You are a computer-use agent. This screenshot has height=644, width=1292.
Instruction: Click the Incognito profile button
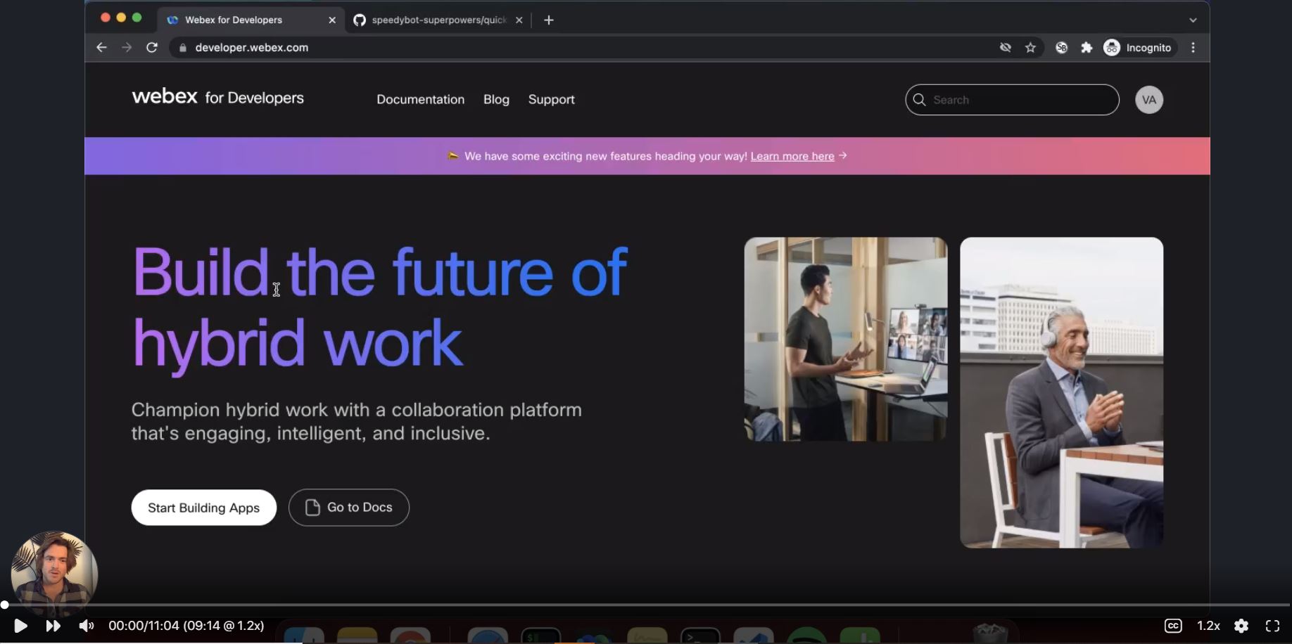(1139, 47)
